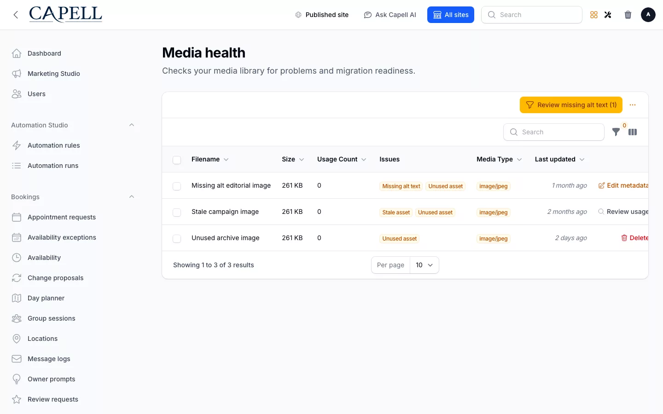The image size is (663, 414).
Task: Open Ask Capell AI chat
Action: click(x=390, y=15)
